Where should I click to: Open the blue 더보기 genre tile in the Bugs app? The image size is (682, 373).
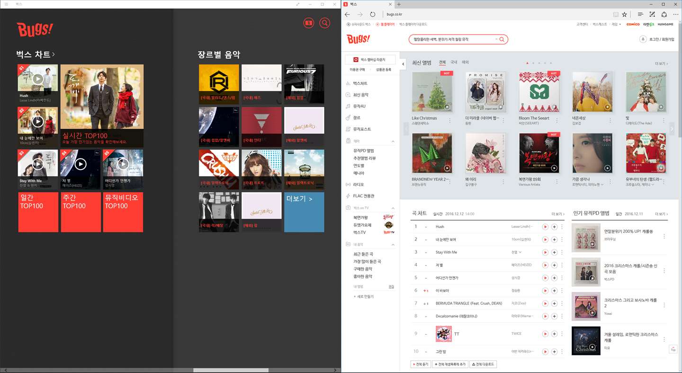coord(304,212)
